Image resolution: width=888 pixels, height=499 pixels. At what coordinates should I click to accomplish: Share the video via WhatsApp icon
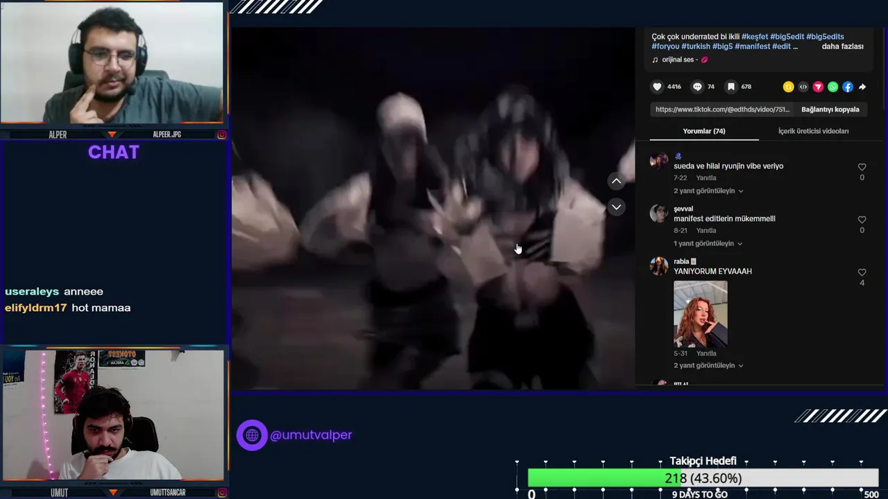click(832, 87)
